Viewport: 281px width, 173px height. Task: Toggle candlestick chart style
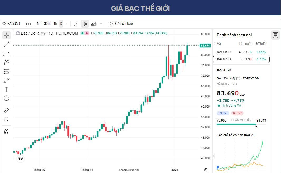pyautogui.click(x=85, y=23)
